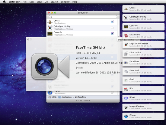This screenshot has width=166, height=125.
Task: Close the FaceTime preview panel
Action: (28, 40)
